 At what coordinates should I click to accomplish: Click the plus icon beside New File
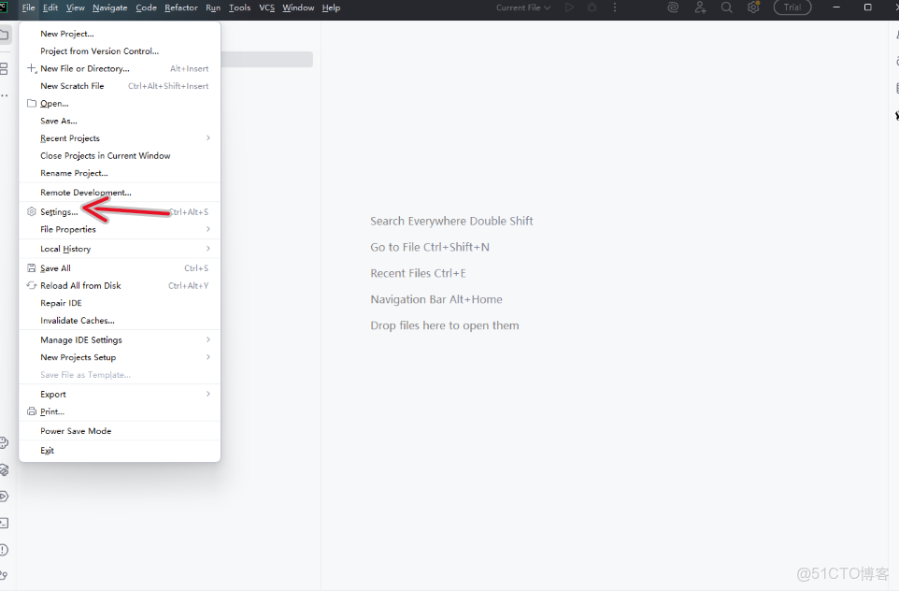point(32,68)
